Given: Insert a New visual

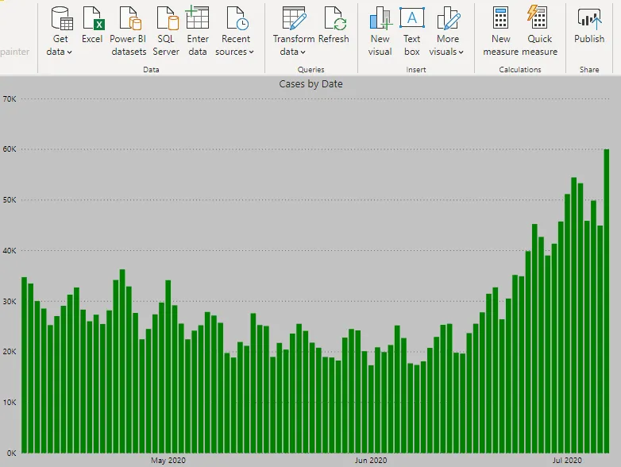Looking at the screenshot, I should point(380,19).
